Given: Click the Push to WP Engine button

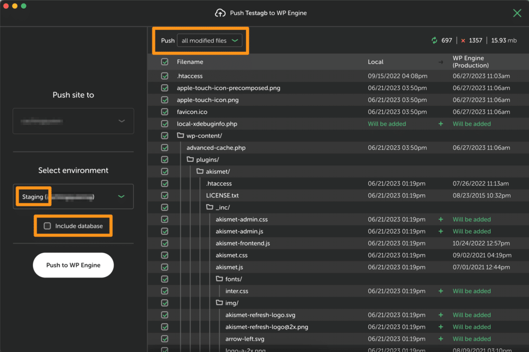Looking at the screenshot, I should tap(73, 265).
